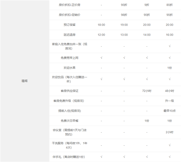Click the 房价折扣-正价房 row label
Screen dimensions: 181x162
click(69, 5)
